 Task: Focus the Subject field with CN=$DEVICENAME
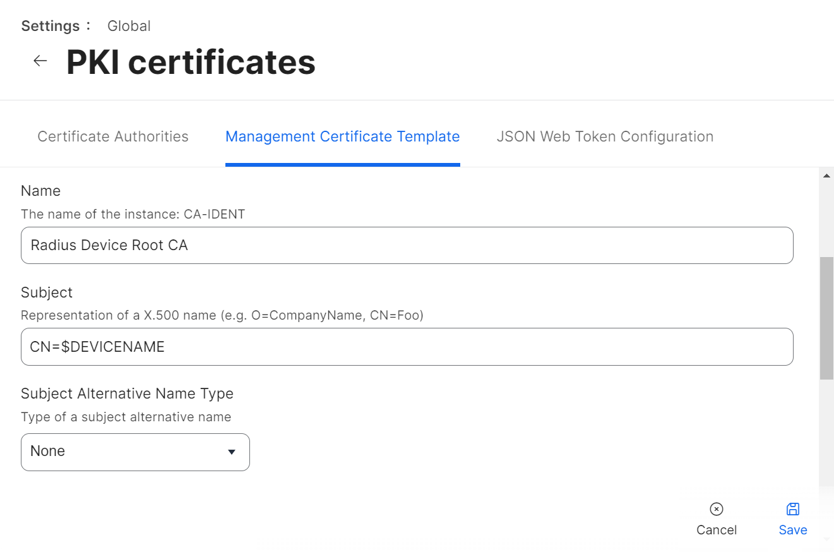click(407, 346)
